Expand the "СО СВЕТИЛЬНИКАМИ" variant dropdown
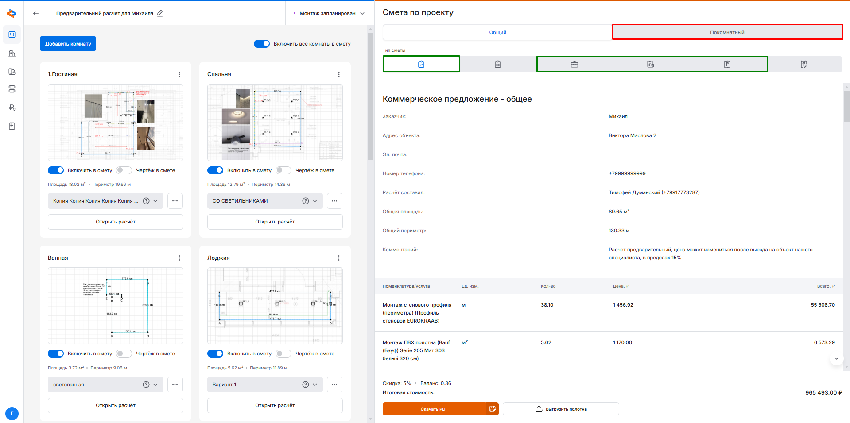This screenshot has height=423, width=850. (315, 201)
